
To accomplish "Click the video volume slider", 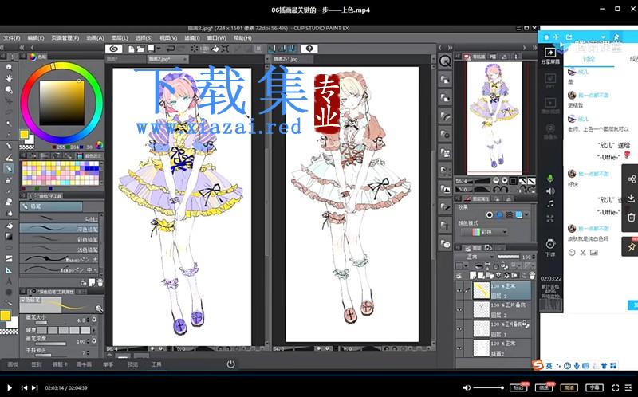I will (488, 387).
